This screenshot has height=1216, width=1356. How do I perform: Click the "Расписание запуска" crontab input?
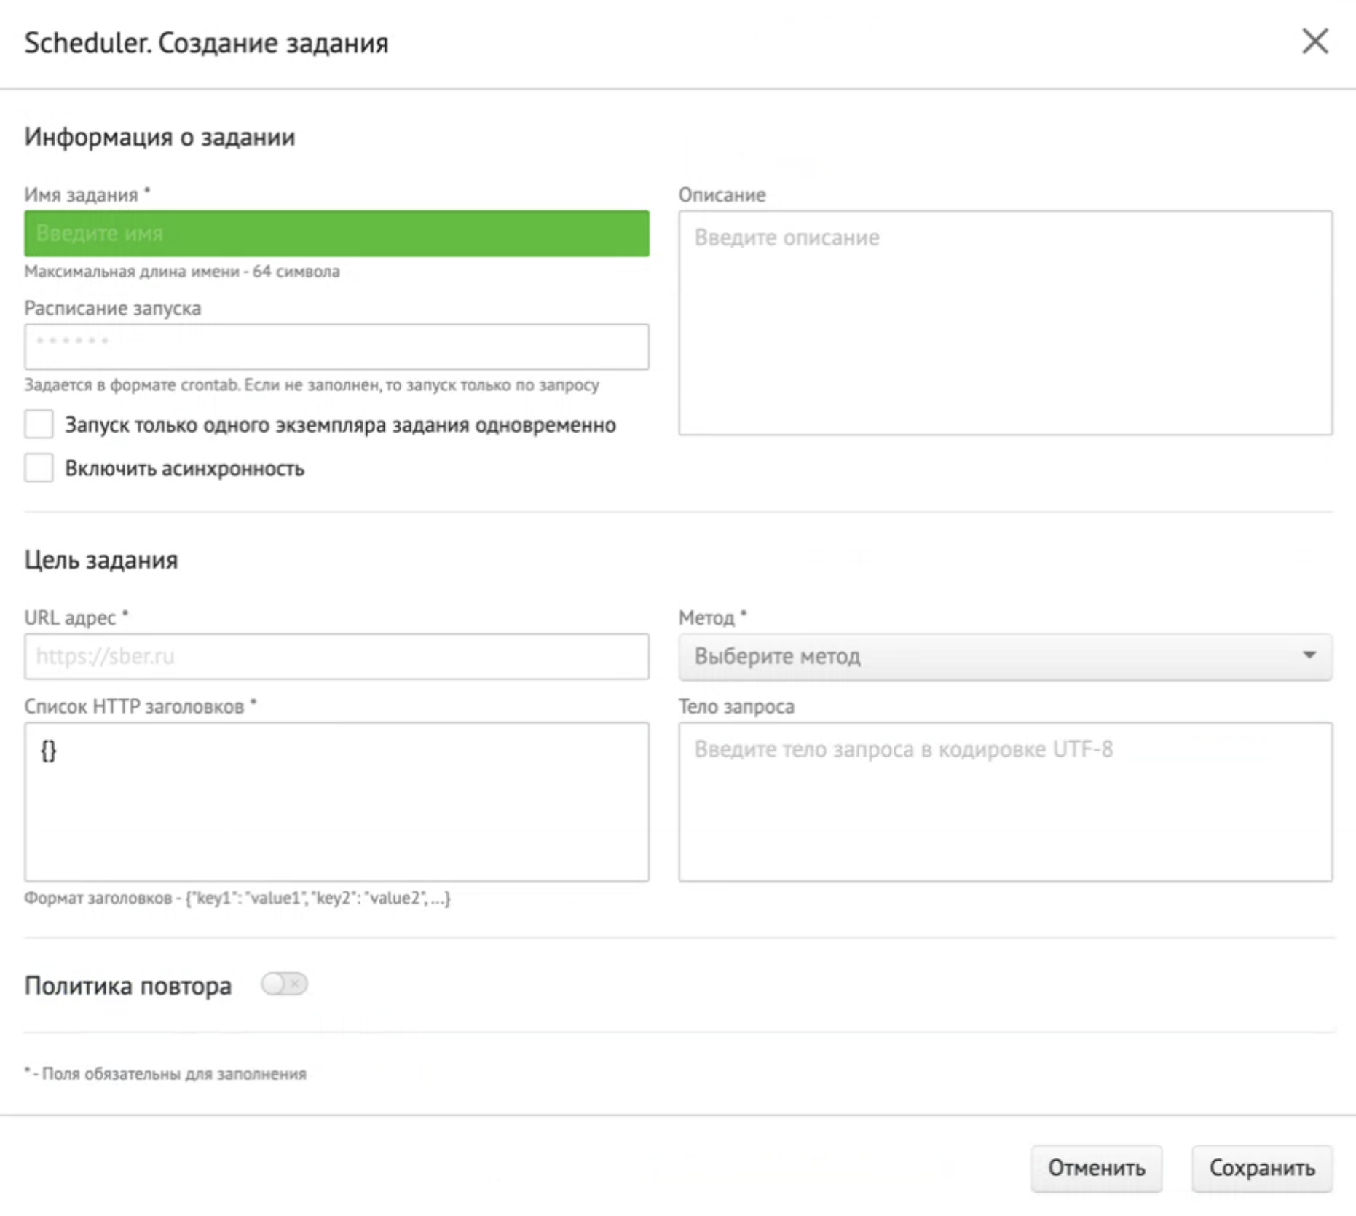point(336,347)
